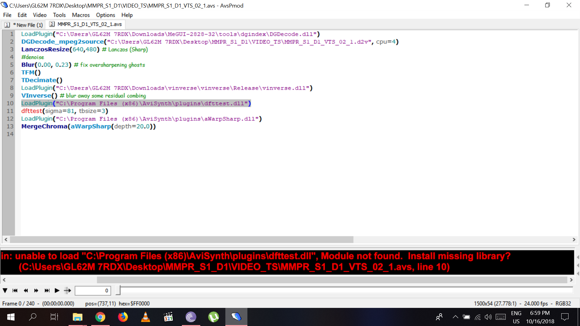Click the script editor's right scroll arrow
This screenshot has width=580, height=326.
coord(574,239)
